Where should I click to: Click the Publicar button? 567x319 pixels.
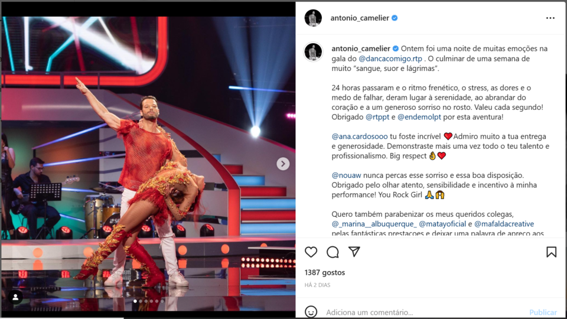click(543, 312)
